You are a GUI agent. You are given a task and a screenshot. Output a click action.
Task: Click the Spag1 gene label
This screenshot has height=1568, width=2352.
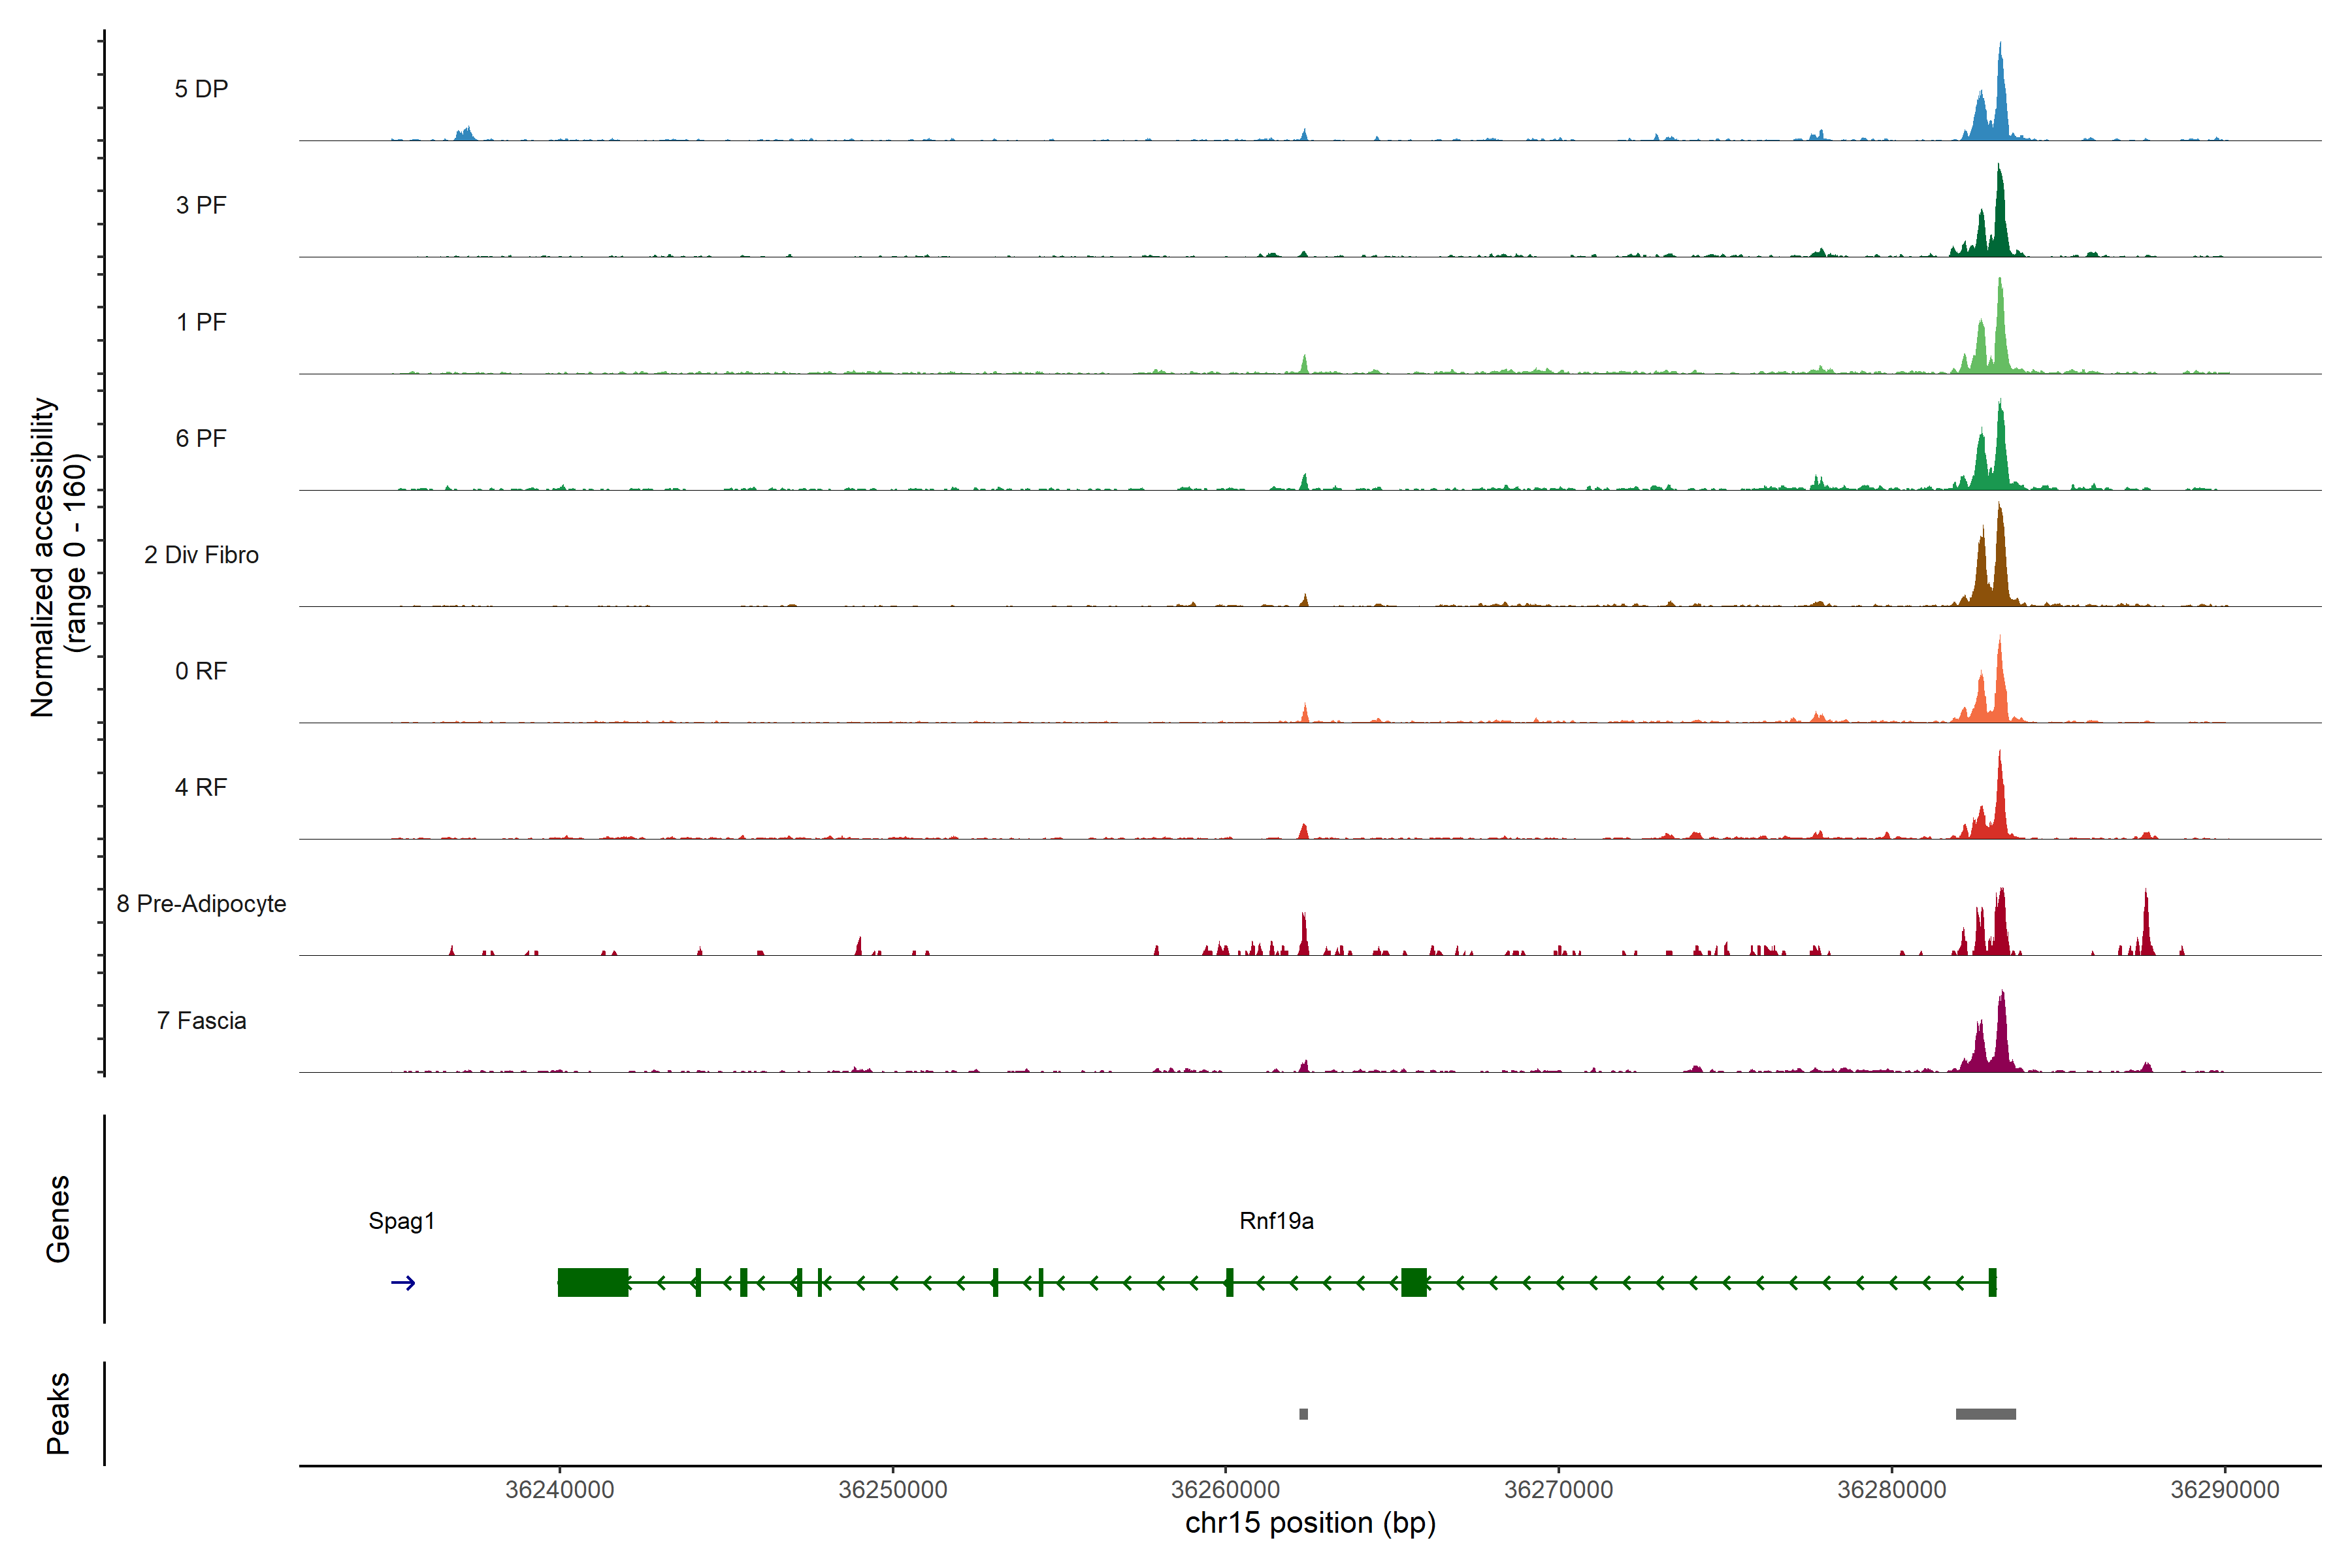[x=401, y=1221]
